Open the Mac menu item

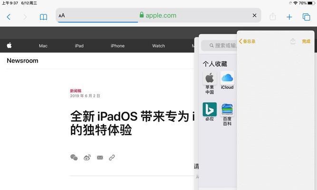point(43,46)
